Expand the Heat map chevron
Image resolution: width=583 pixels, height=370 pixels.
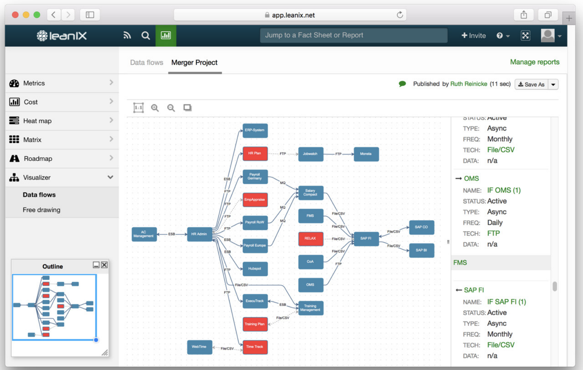click(111, 120)
